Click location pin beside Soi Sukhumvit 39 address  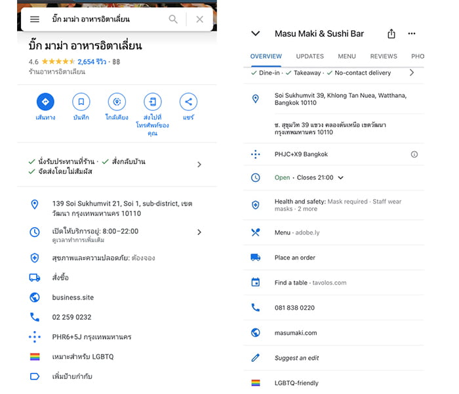tap(256, 98)
